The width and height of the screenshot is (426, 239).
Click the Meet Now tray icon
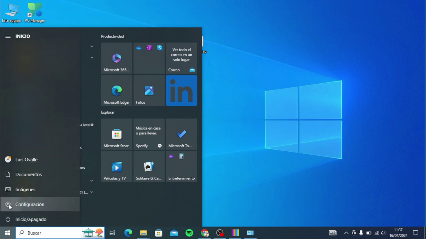354,233
